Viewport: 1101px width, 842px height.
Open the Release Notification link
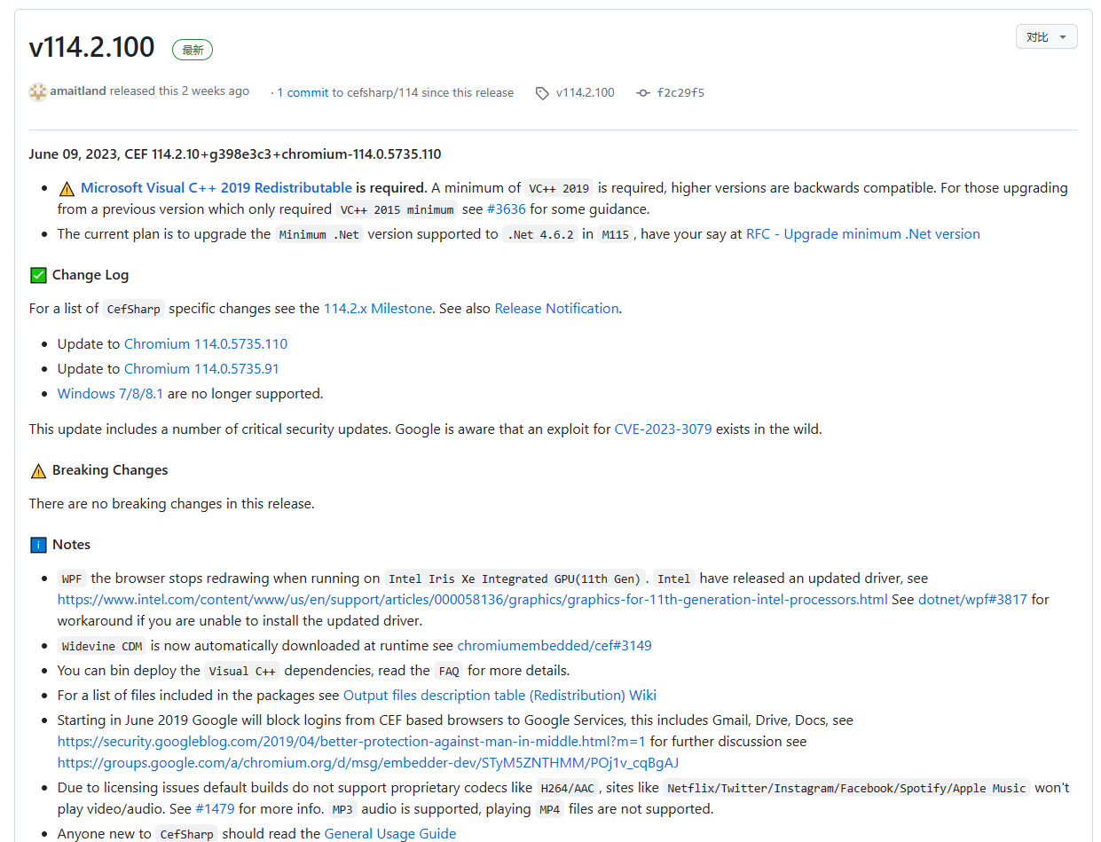556,309
